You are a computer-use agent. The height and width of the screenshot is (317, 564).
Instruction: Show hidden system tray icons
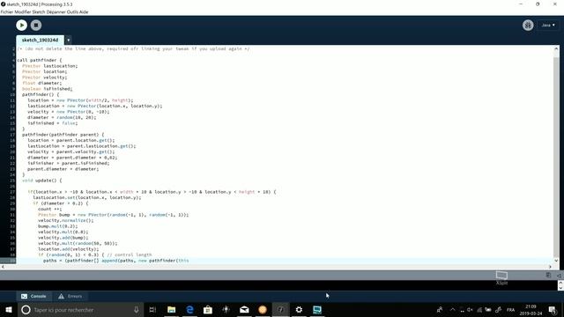pos(452,309)
